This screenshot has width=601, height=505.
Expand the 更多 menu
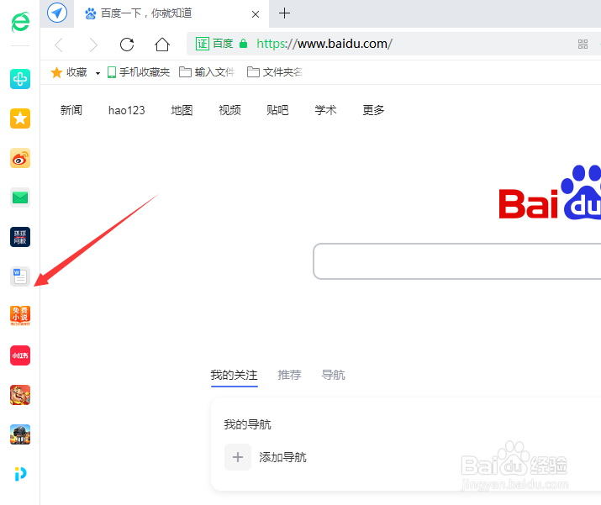[373, 110]
